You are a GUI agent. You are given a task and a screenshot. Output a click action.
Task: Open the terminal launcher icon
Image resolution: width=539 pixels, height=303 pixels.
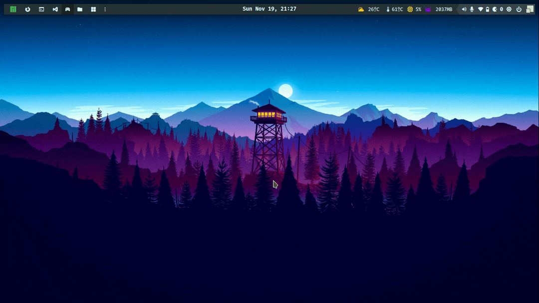tap(41, 9)
